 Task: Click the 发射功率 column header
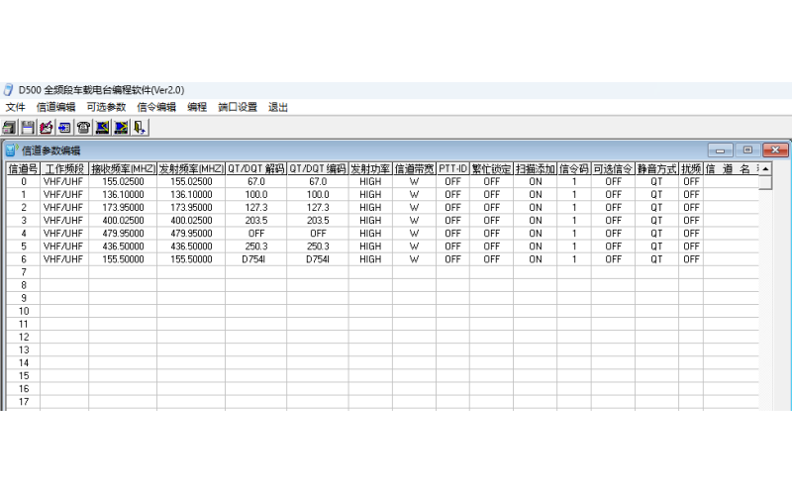[370, 168]
